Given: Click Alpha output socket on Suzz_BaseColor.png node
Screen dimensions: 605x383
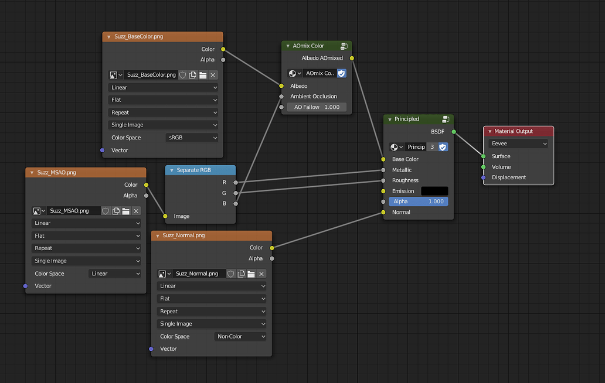Looking at the screenshot, I should (223, 60).
